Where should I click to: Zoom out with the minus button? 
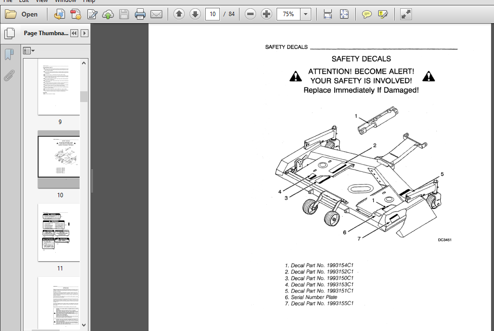click(250, 14)
